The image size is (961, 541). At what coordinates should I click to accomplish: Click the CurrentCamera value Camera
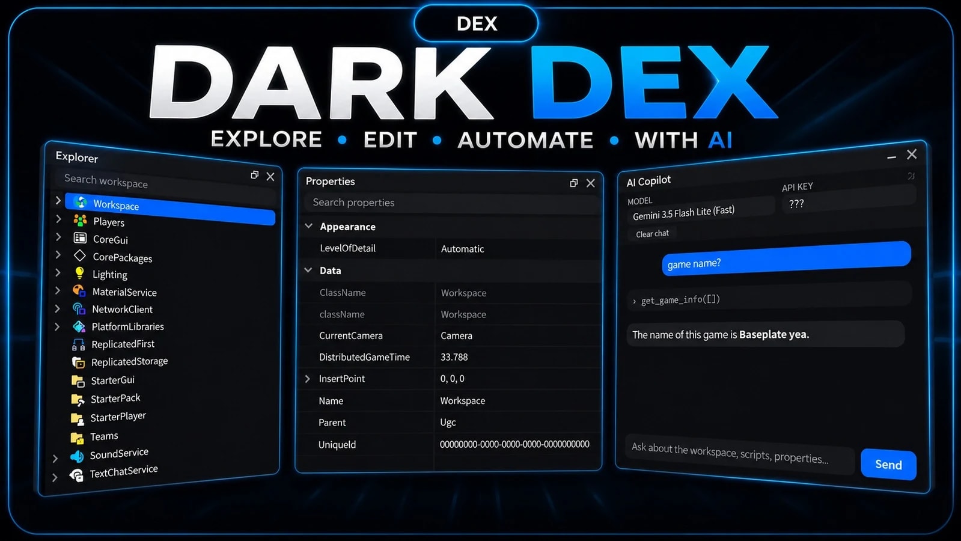[456, 335]
